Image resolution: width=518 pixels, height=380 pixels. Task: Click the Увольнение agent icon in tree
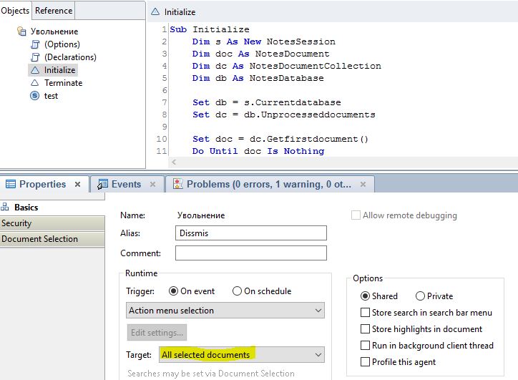click(x=21, y=31)
